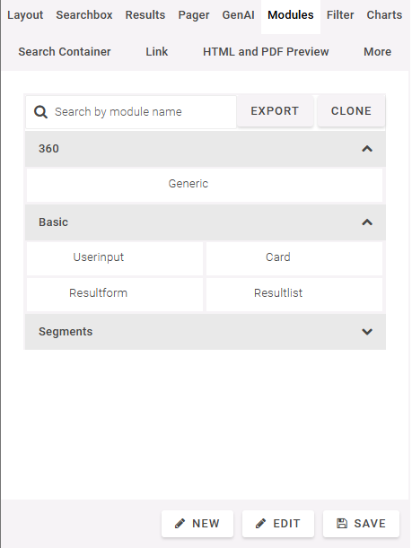Viewport: 412px width, 548px height.
Task: Click the magnifier search icon
Action: coord(40,112)
